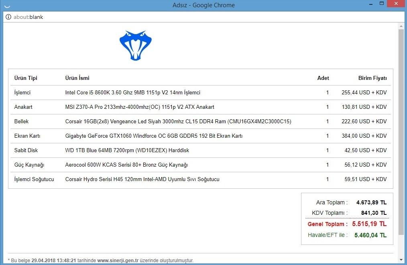Click the site info icon beside about:blank
407x265 pixels.
[x=8, y=17]
